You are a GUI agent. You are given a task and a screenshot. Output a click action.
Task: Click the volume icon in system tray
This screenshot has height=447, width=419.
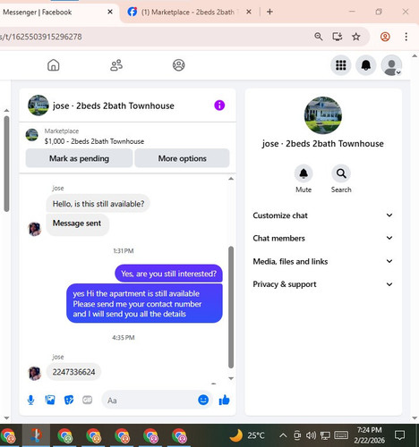pos(311,435)
